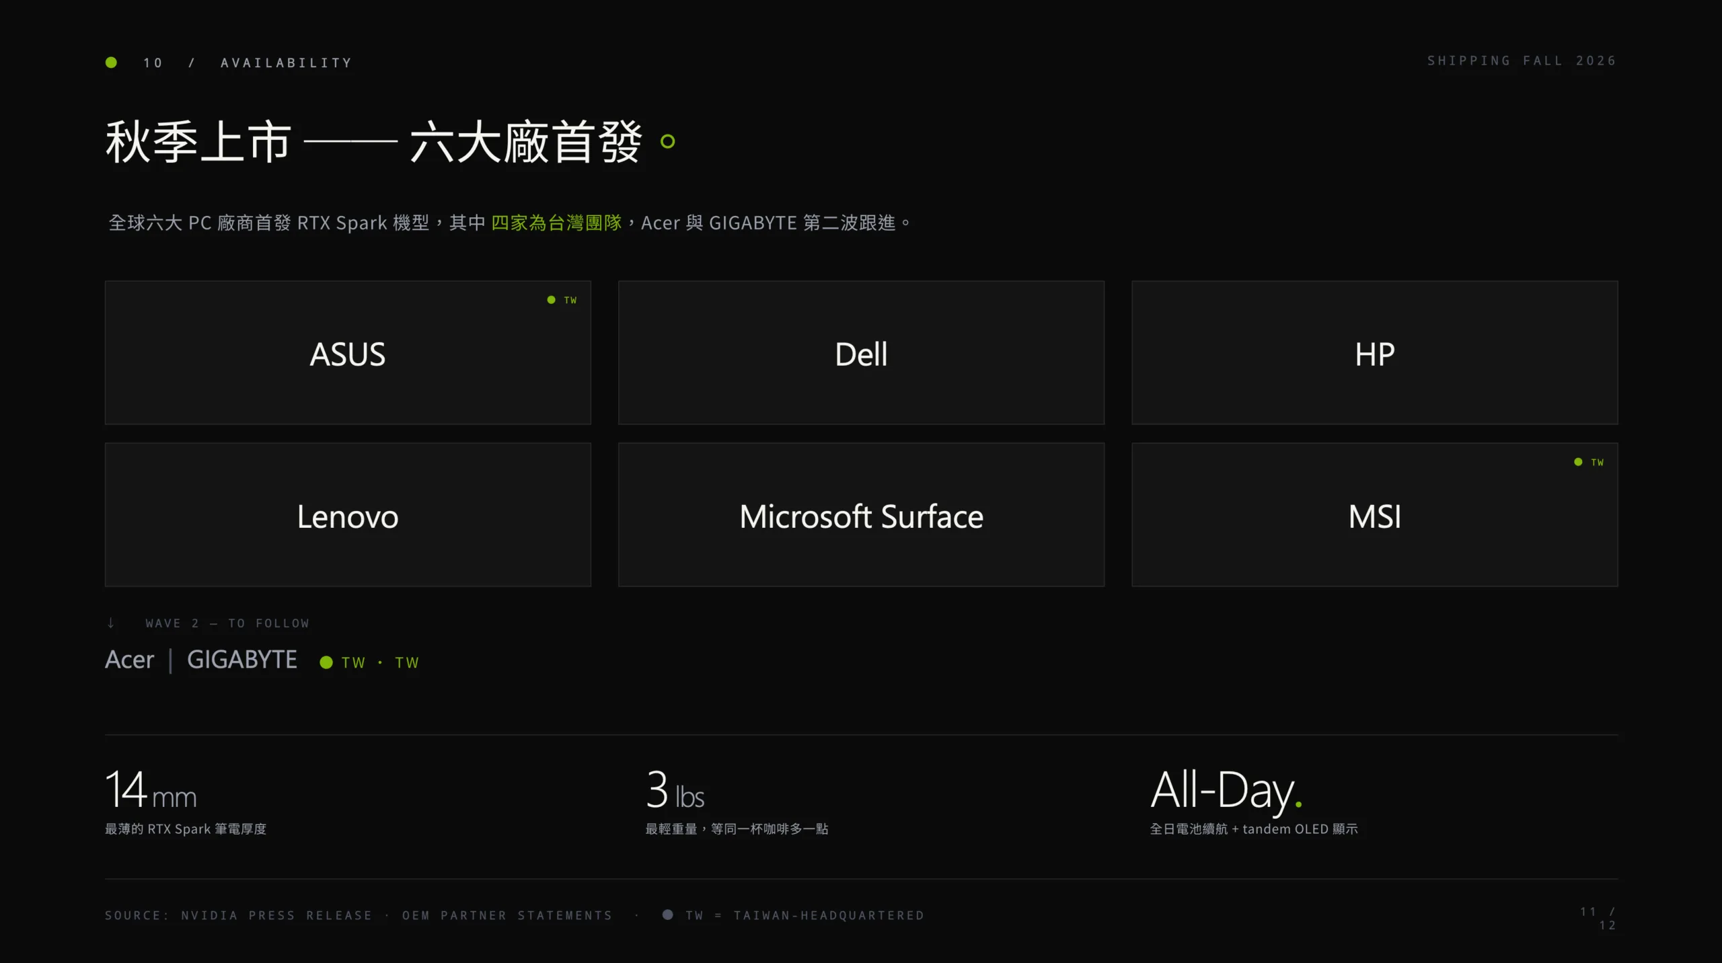This screenshot has width=1722, height=963.
Task: Click the 'WAVE 2 — TO FOLLOW' label
Action: 227,623
